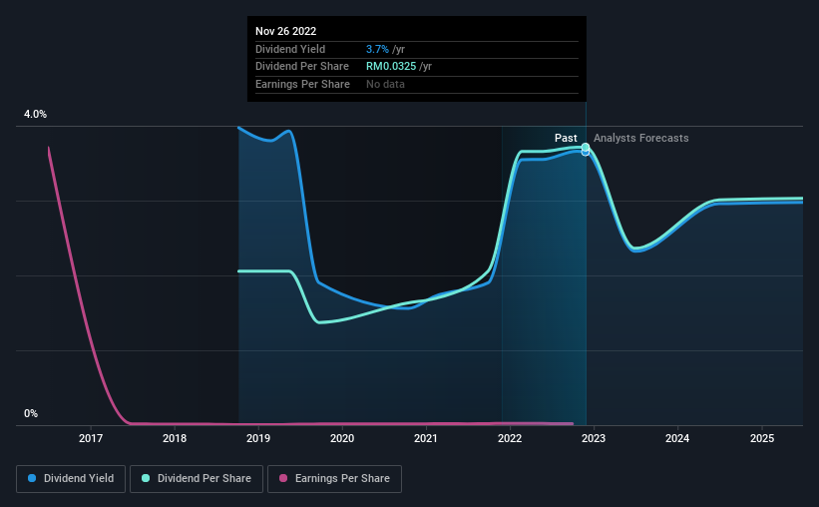The width and height of the screenshot is (819, 507).
Task: Click the 2025 x-axis label
Action: pos(762,438)
